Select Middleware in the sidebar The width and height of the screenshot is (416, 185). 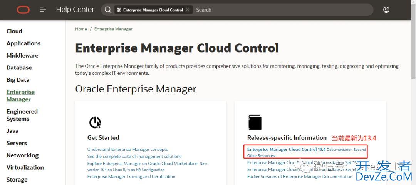(x=22, y=56)
